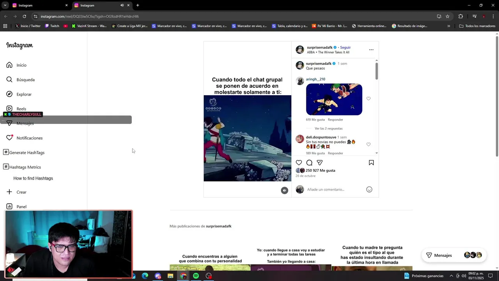Go back in browser history

click(5, 16)
